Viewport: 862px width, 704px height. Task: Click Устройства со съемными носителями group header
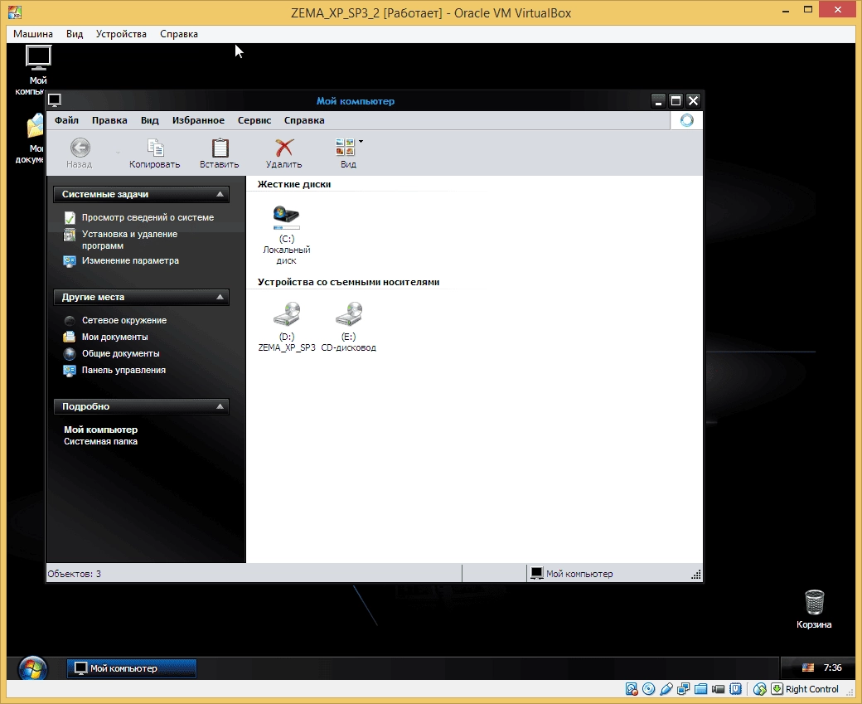pyautogui.click(x=349, y=282)
